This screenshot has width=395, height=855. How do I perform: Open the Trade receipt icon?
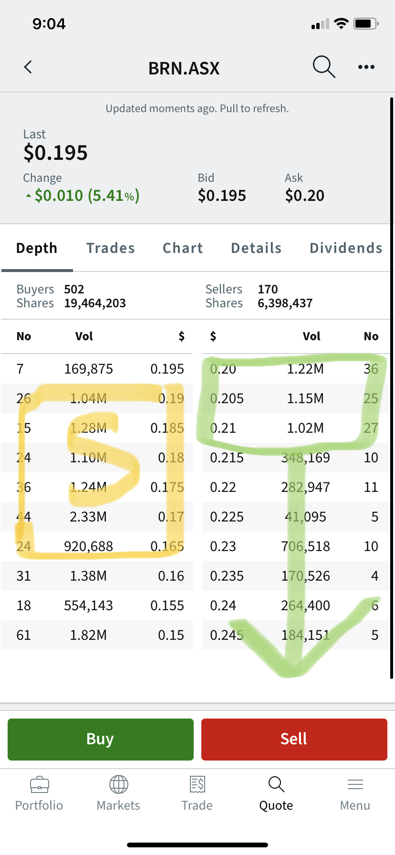pyautogui.click(x=197, y=784)
